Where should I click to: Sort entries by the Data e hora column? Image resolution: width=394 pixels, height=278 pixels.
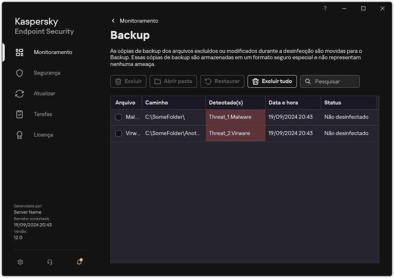pyautogui.click(x=283, y=102)
